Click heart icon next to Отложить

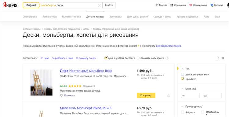pyautogui.click(x=61, y=95)
